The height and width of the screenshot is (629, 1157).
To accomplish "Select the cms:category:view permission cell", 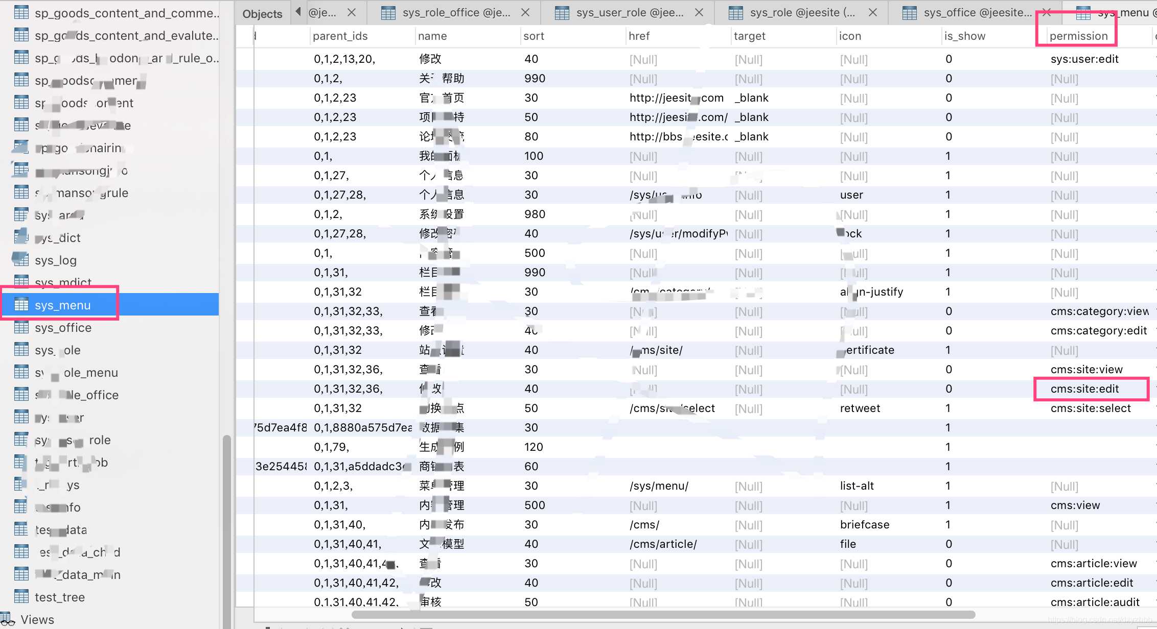I will click(x=1099, y=311).
